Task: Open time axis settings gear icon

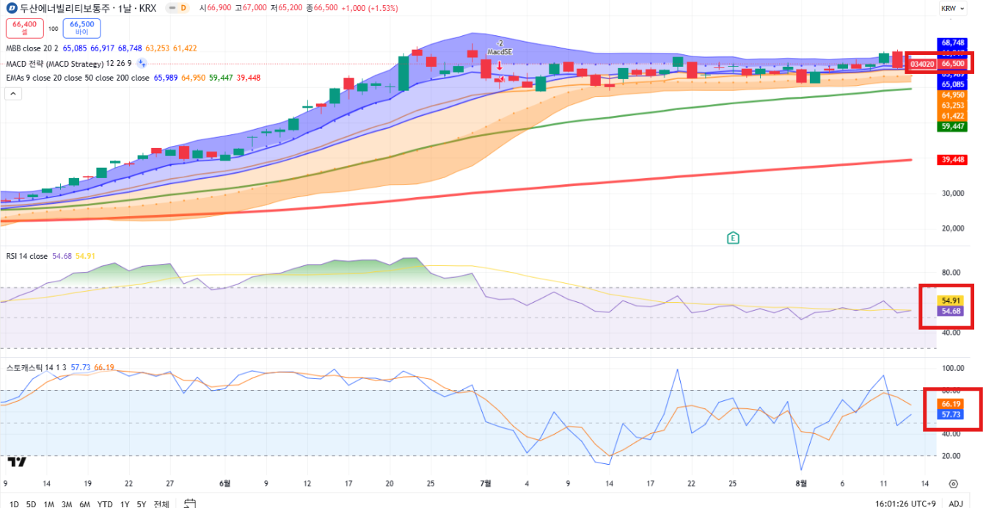Action: click(x=953, y=484)
